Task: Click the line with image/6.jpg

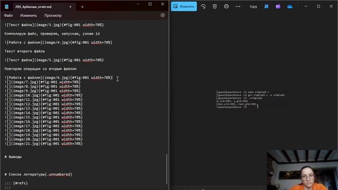Action: pyautogui.click(x=59, y=78)
